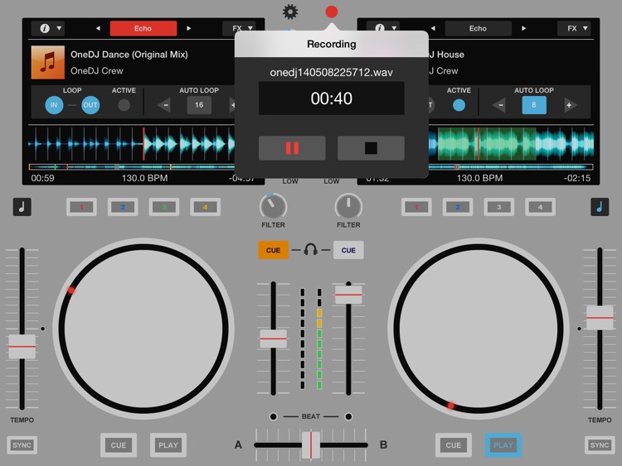Trigger left deck hot cue 3
Image resolution: width=622 pixels, height=466 pixels.
pyautogui.click(x=164, y=207)
